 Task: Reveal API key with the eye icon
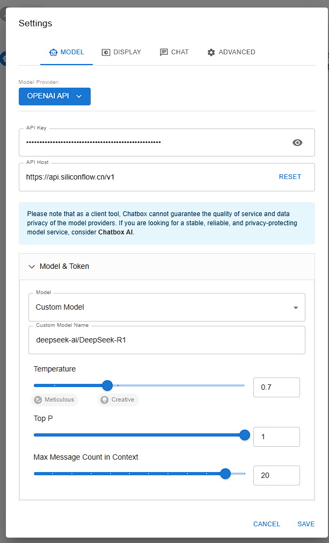click(x=297, y=142)
